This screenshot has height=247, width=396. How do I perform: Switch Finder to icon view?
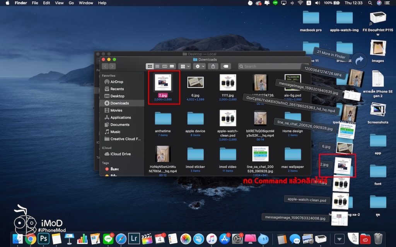[x=150, y=66]
